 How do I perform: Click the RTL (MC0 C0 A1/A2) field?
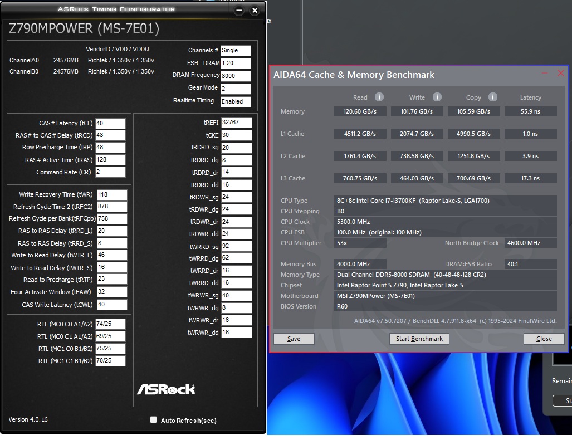click(110, 324)
